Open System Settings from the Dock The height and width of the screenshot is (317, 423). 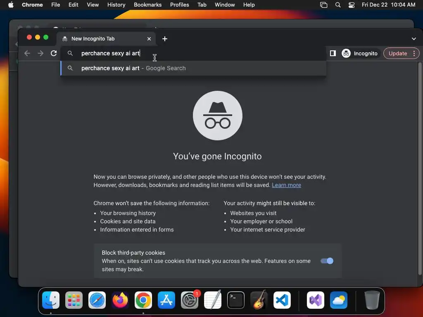click(189, 300)
